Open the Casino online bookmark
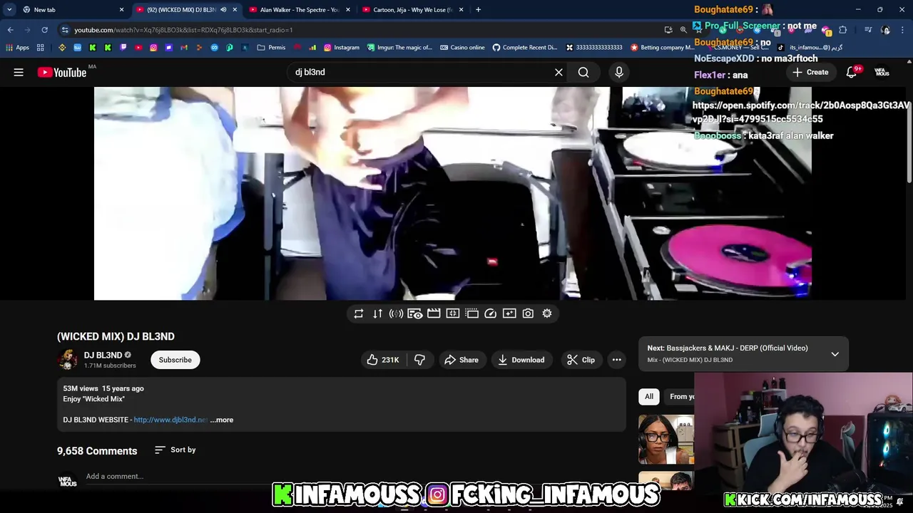 [462, 48]
